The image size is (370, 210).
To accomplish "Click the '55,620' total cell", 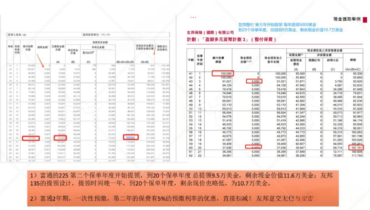I will coord(357,81).
